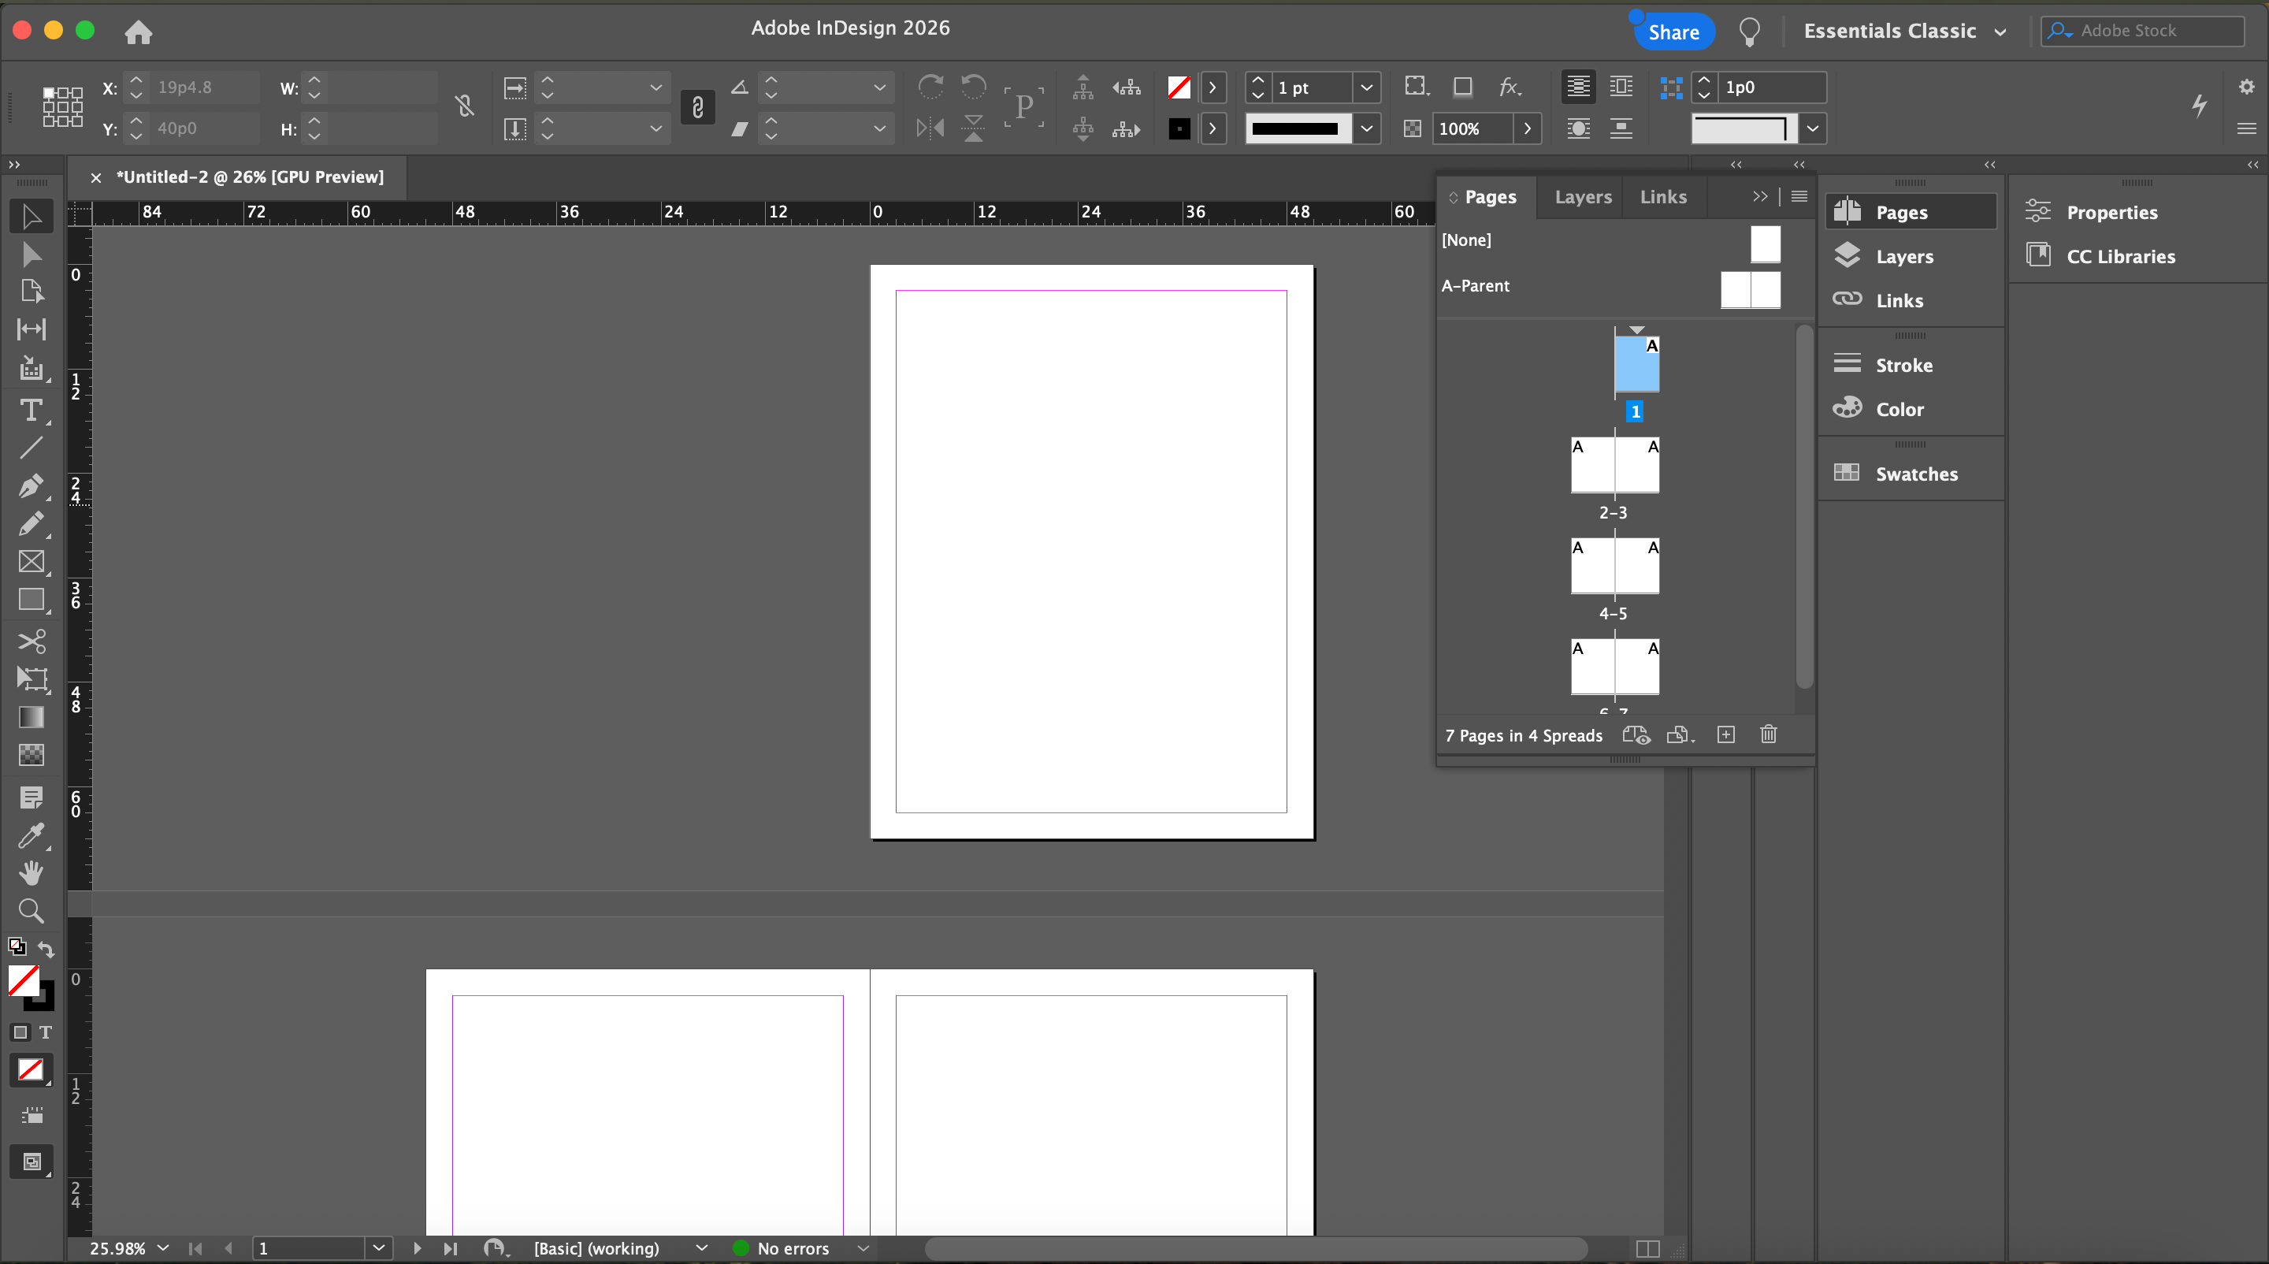Screen dimensions: 2269x1264
Task: Choose the Scissors tool
Action: pyautogui.click(x=31, y=641)
